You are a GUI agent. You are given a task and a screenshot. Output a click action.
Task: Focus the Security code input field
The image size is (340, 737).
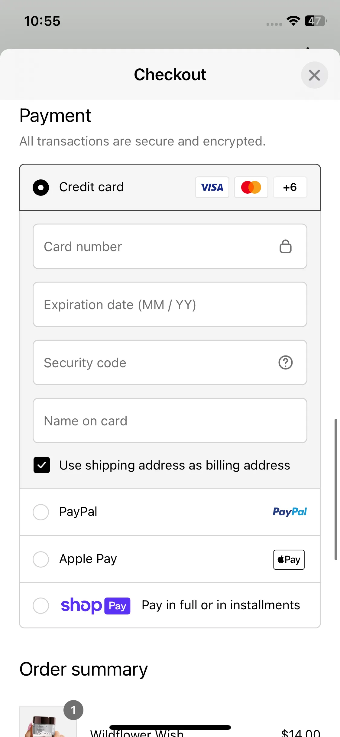[170, 362]
